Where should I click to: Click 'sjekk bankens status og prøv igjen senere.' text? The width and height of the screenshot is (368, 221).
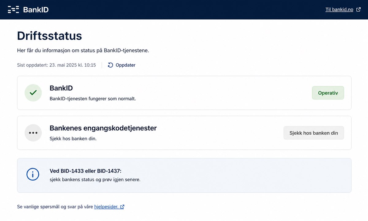tap(95, 180)
